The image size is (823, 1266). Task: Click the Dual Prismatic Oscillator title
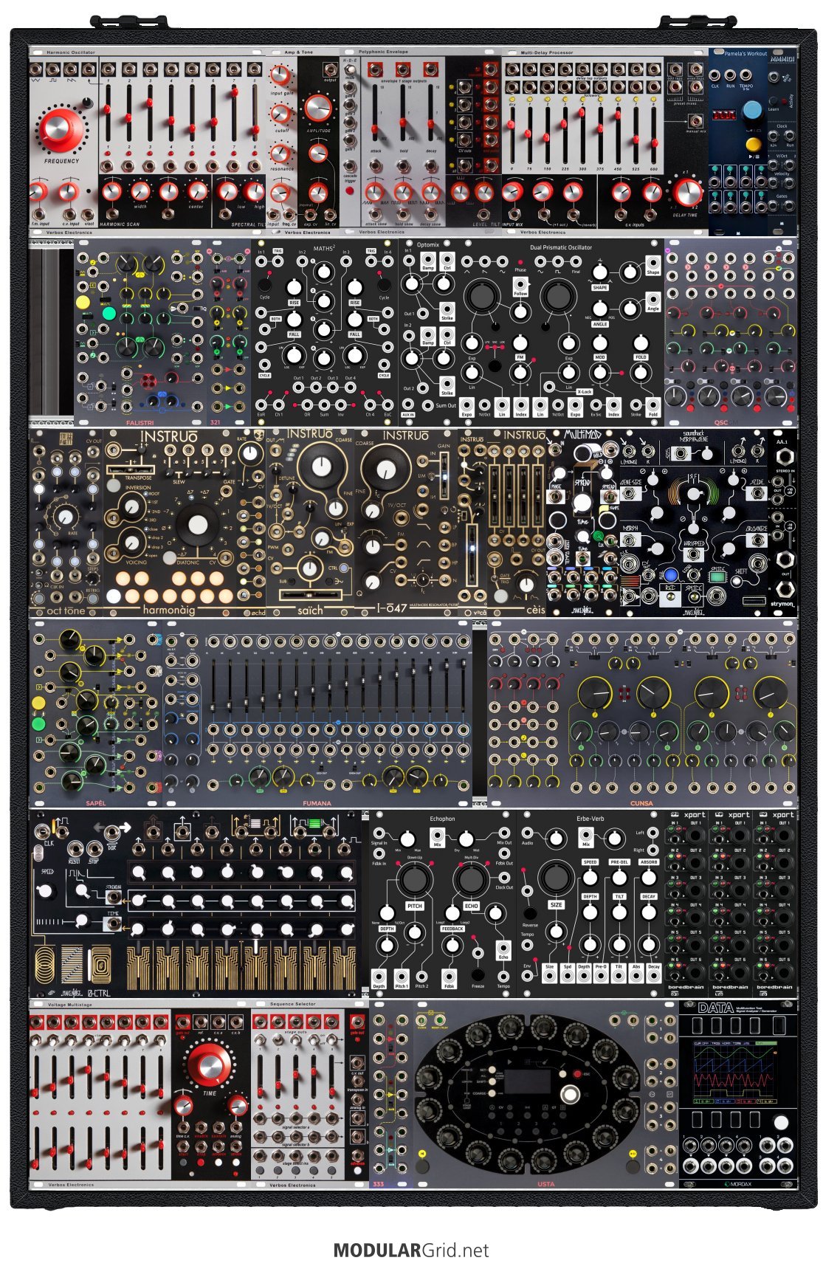[561, 247]
